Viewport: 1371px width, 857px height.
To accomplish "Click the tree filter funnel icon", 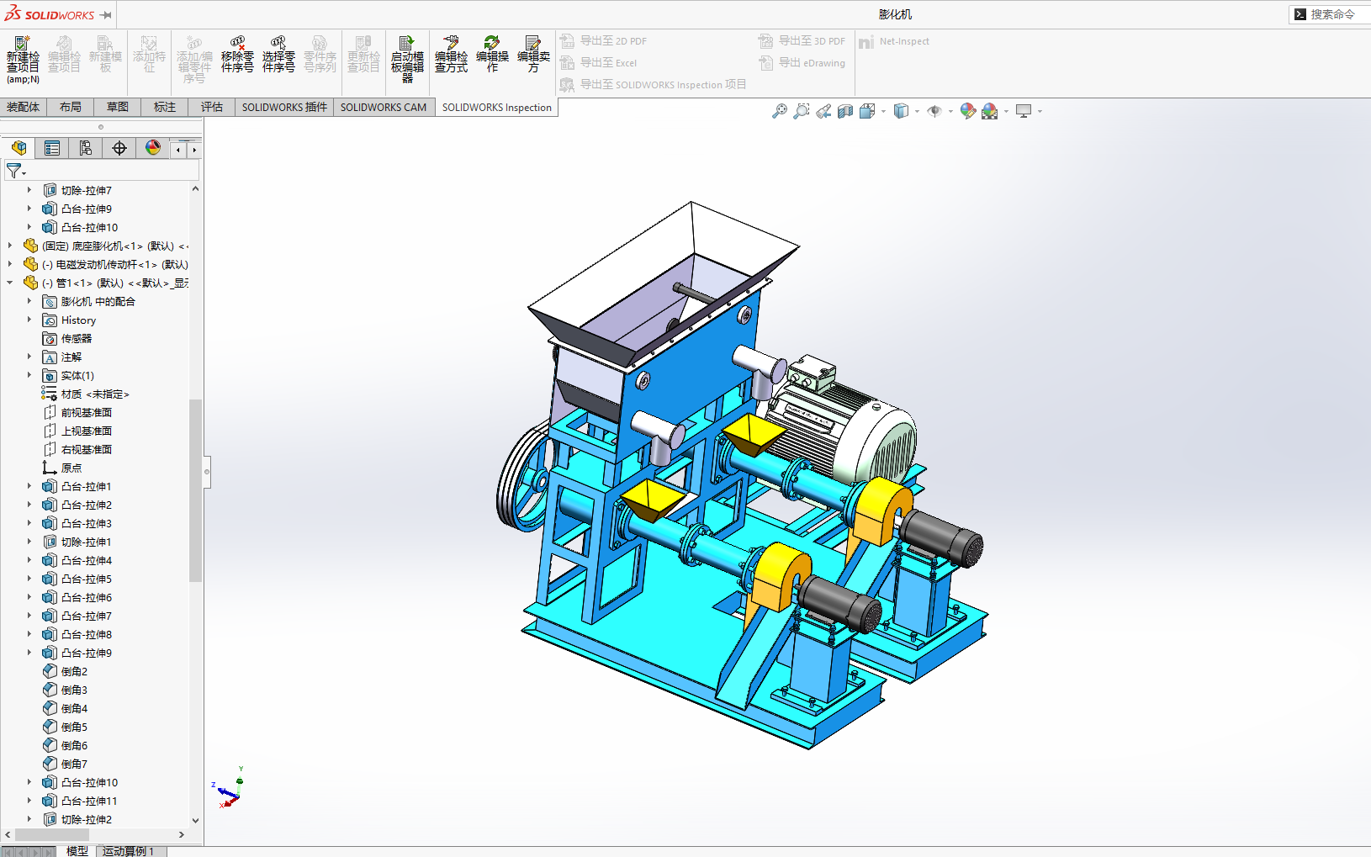I will tap(14, 171).
